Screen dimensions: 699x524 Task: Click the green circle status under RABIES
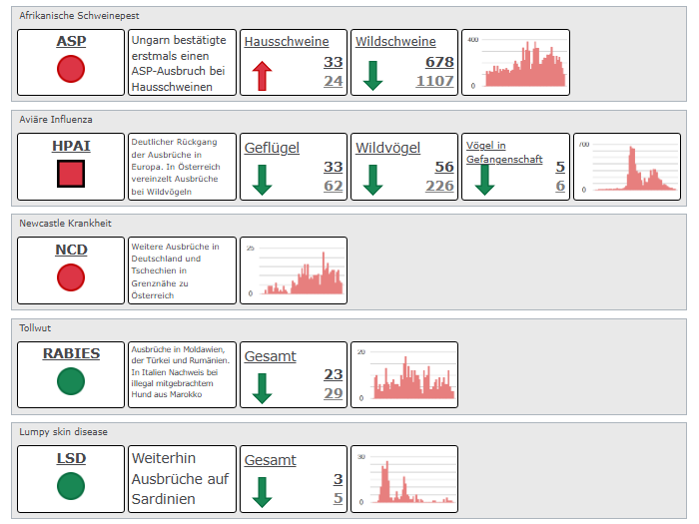pyautogui.click(x=71, y=381)
